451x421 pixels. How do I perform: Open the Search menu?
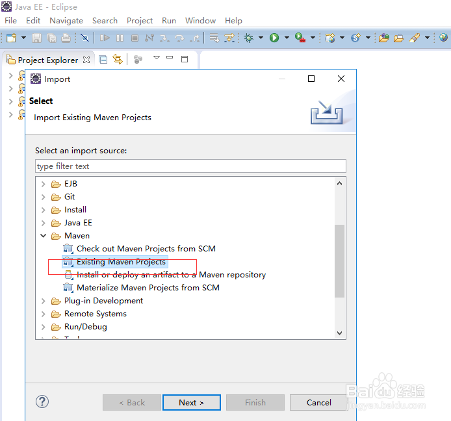[x=105, y=21]
